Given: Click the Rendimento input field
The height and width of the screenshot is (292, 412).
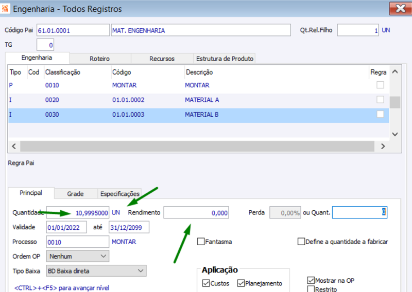Looking at the screenshot, I should pos(196,212).
